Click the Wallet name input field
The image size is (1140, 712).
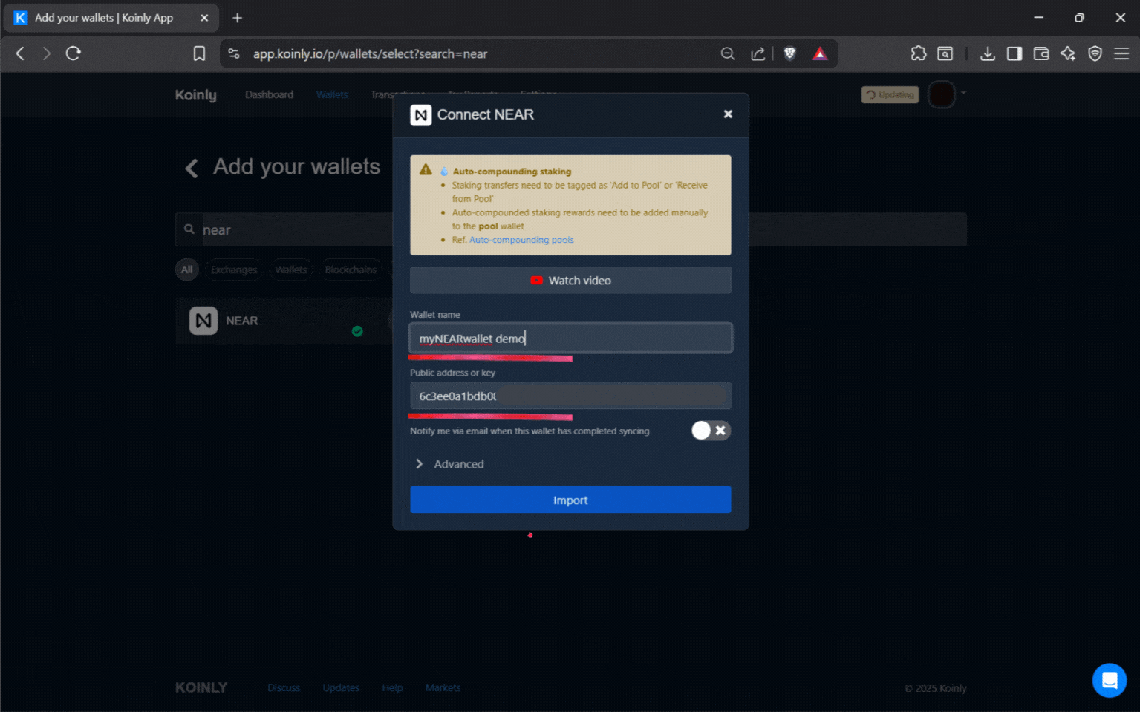click(x=570, y=338)
